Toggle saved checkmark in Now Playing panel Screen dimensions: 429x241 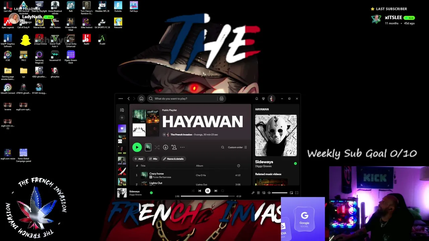(295, 164)
